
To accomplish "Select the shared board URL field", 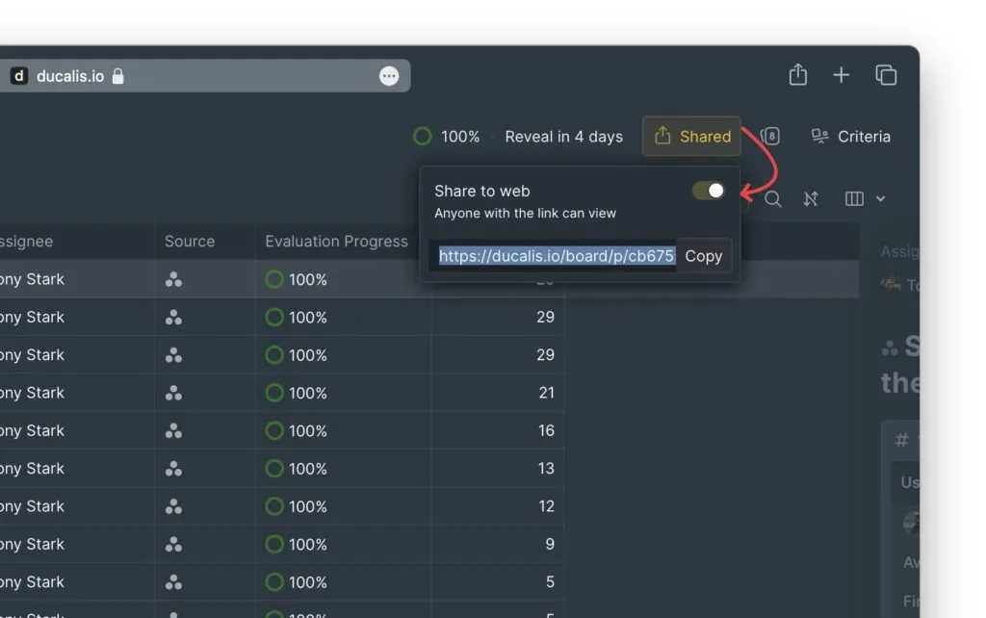I will tap(556, 256).
